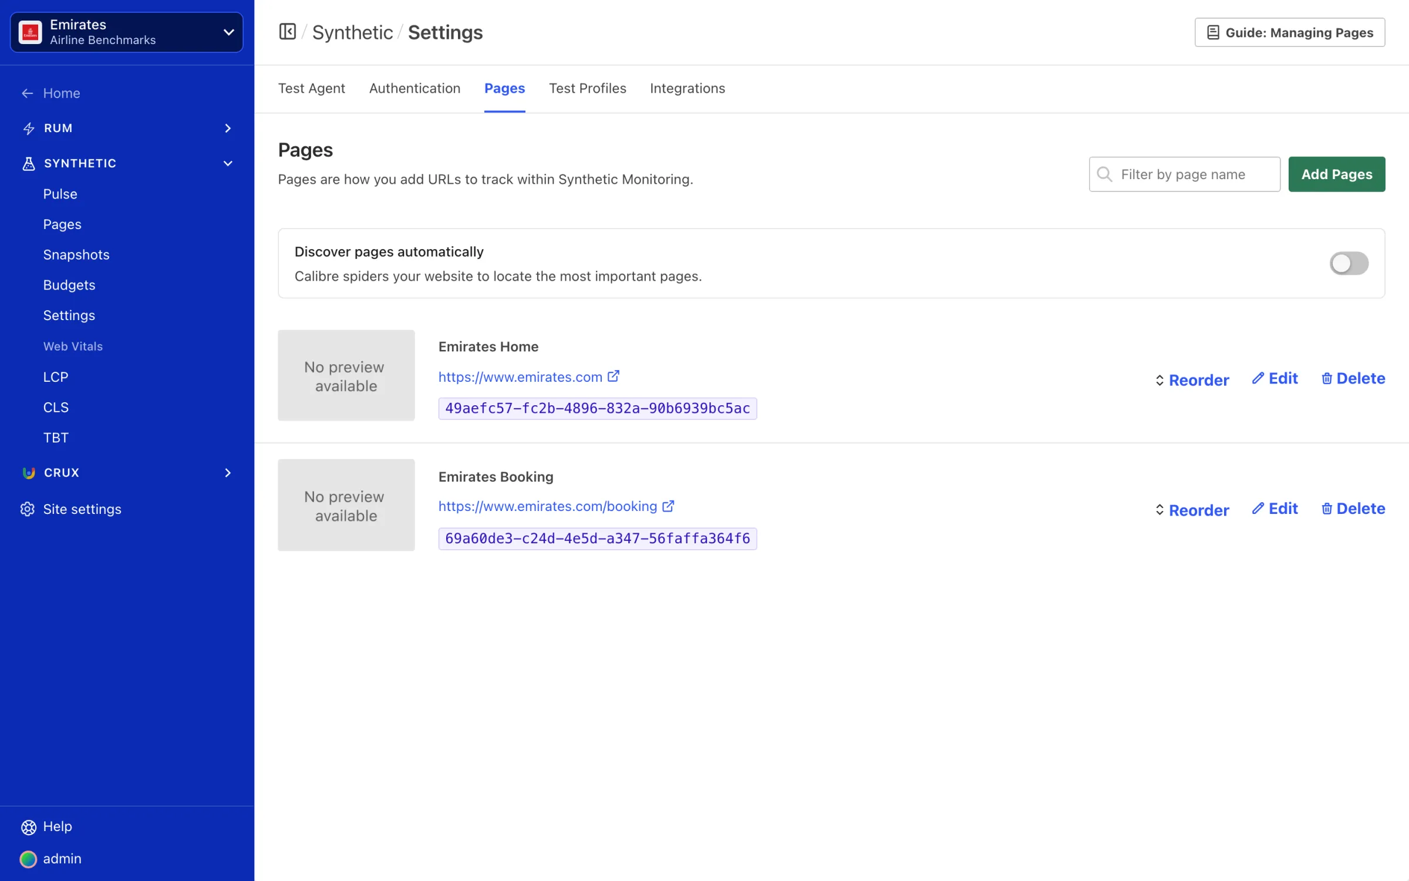Image resolution: width=1409 pixels, height=881 pixels.
Task: Enable Discover pages automatically toggle
Action: [1349, 263]
